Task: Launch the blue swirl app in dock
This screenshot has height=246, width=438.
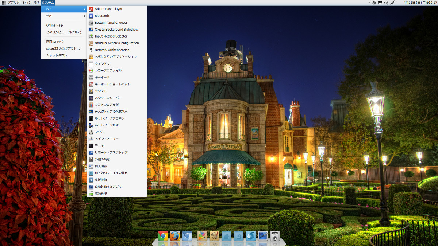Action: (x=250, y=236)
